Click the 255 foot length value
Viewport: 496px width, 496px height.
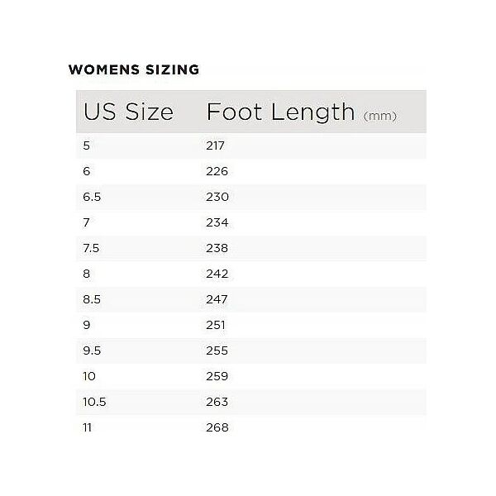pyautogui.click(x=217, y=351)
